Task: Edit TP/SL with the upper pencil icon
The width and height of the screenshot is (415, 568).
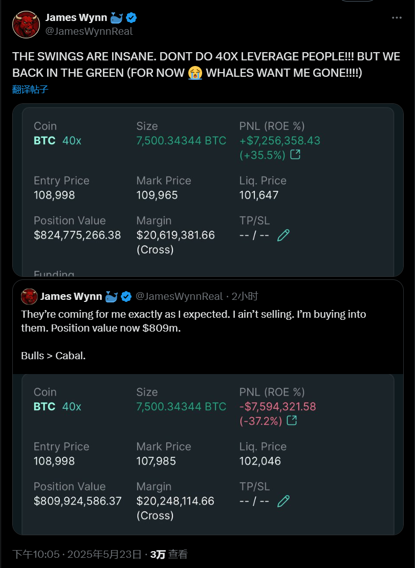Action: point(283,235)
